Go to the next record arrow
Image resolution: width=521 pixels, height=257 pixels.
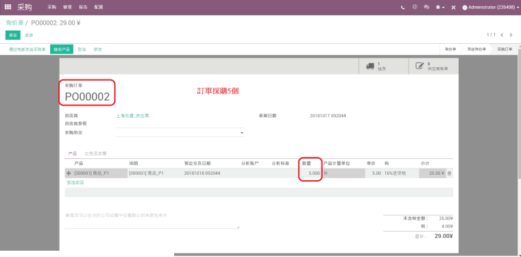click(x=511, y=35)
